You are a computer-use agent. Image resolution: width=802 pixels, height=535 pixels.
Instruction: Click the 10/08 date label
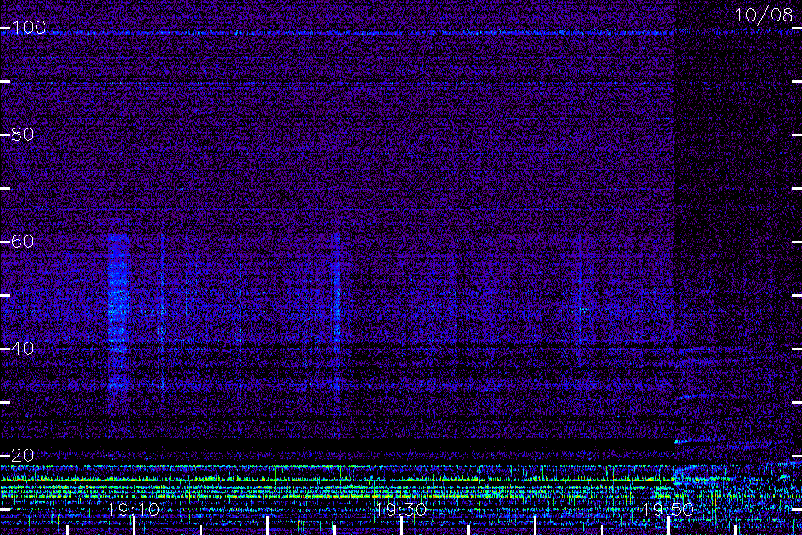[x=764, y=15]
